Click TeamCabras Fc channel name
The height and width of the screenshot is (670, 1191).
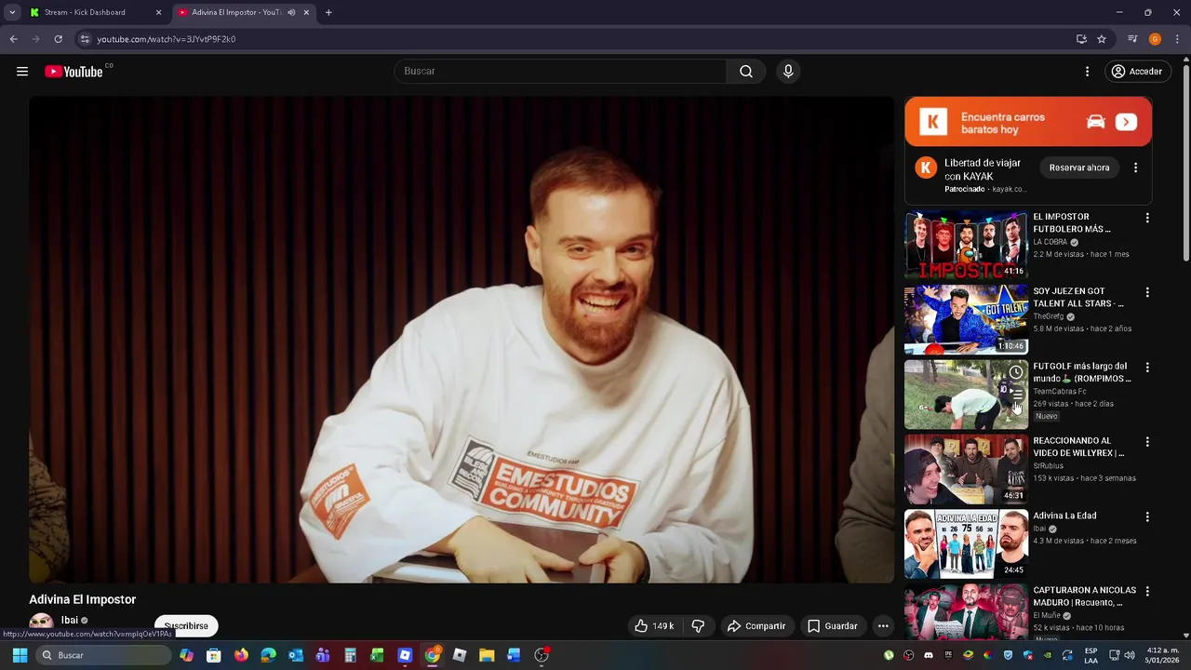1060,392
